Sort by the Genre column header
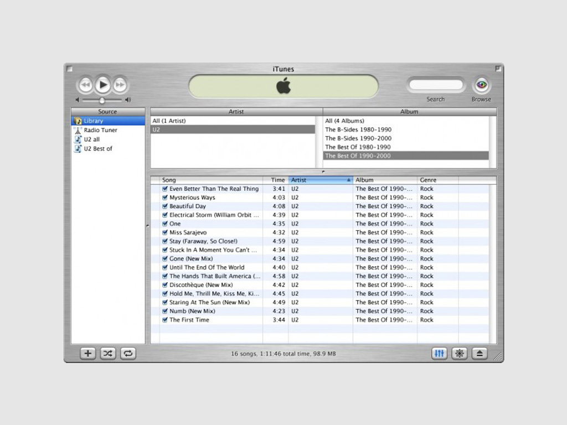This screenshot has height=425, width=567. (438, 180)
